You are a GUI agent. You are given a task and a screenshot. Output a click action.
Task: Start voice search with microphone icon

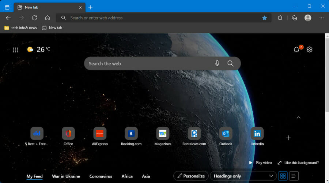click(217, 63)
